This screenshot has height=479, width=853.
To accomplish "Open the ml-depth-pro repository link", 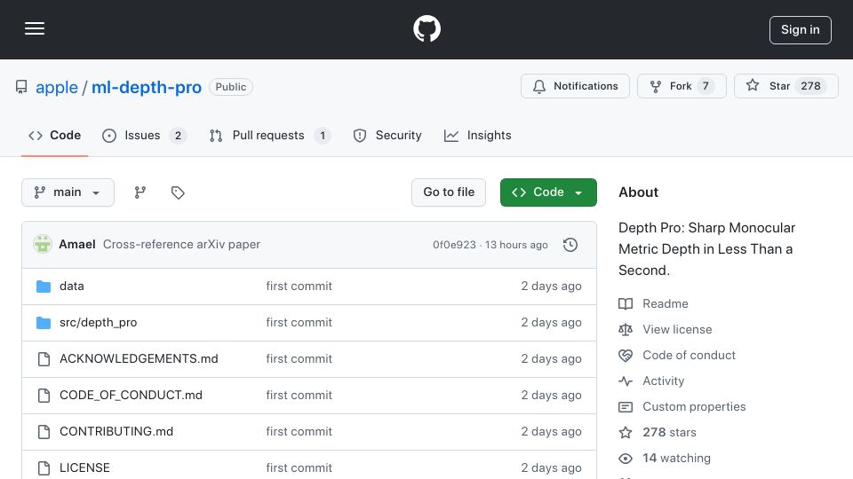I will [x=147, y=87].
